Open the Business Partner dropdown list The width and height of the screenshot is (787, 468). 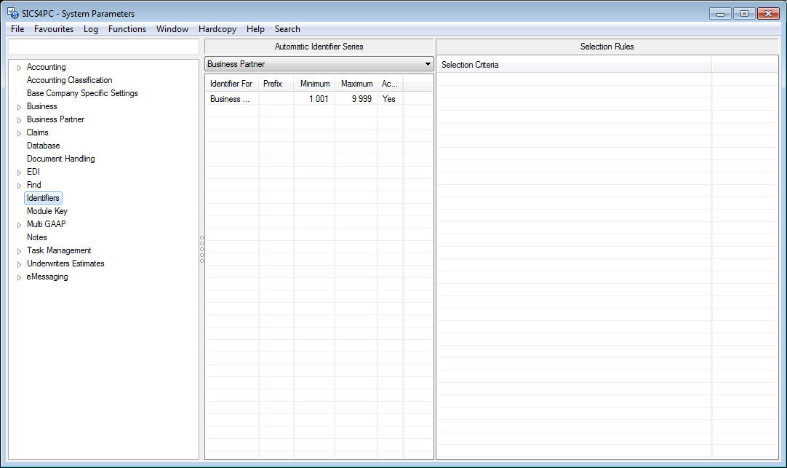[427, 64]
